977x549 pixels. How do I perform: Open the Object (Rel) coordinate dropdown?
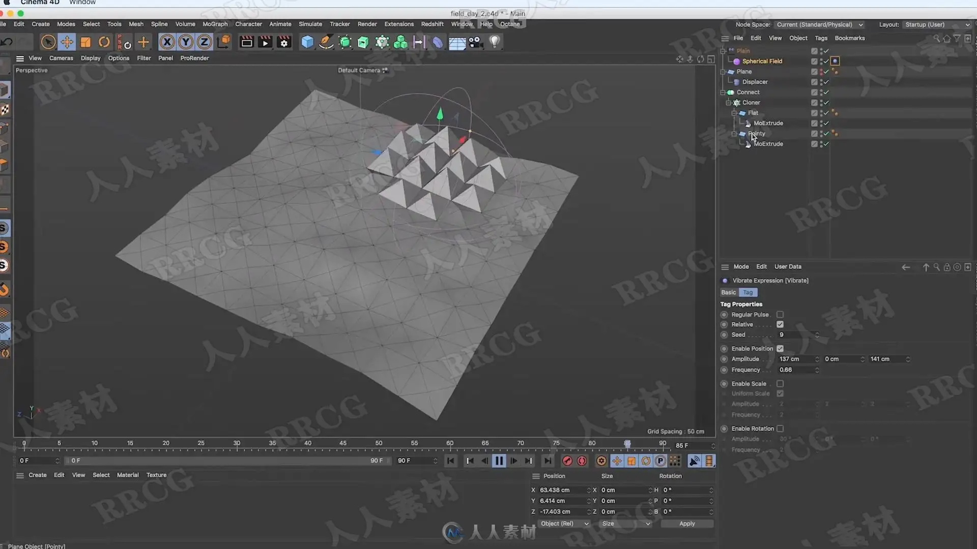(x=564, y=524)
